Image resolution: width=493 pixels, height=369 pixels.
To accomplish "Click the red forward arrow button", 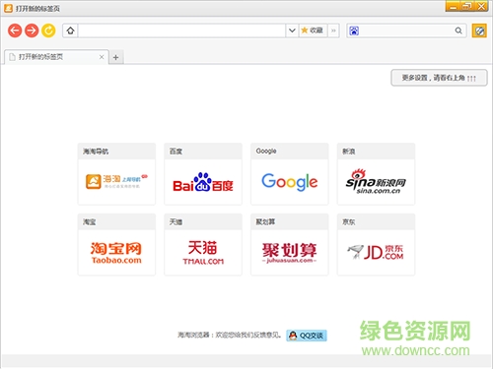I will pos(32,31).
